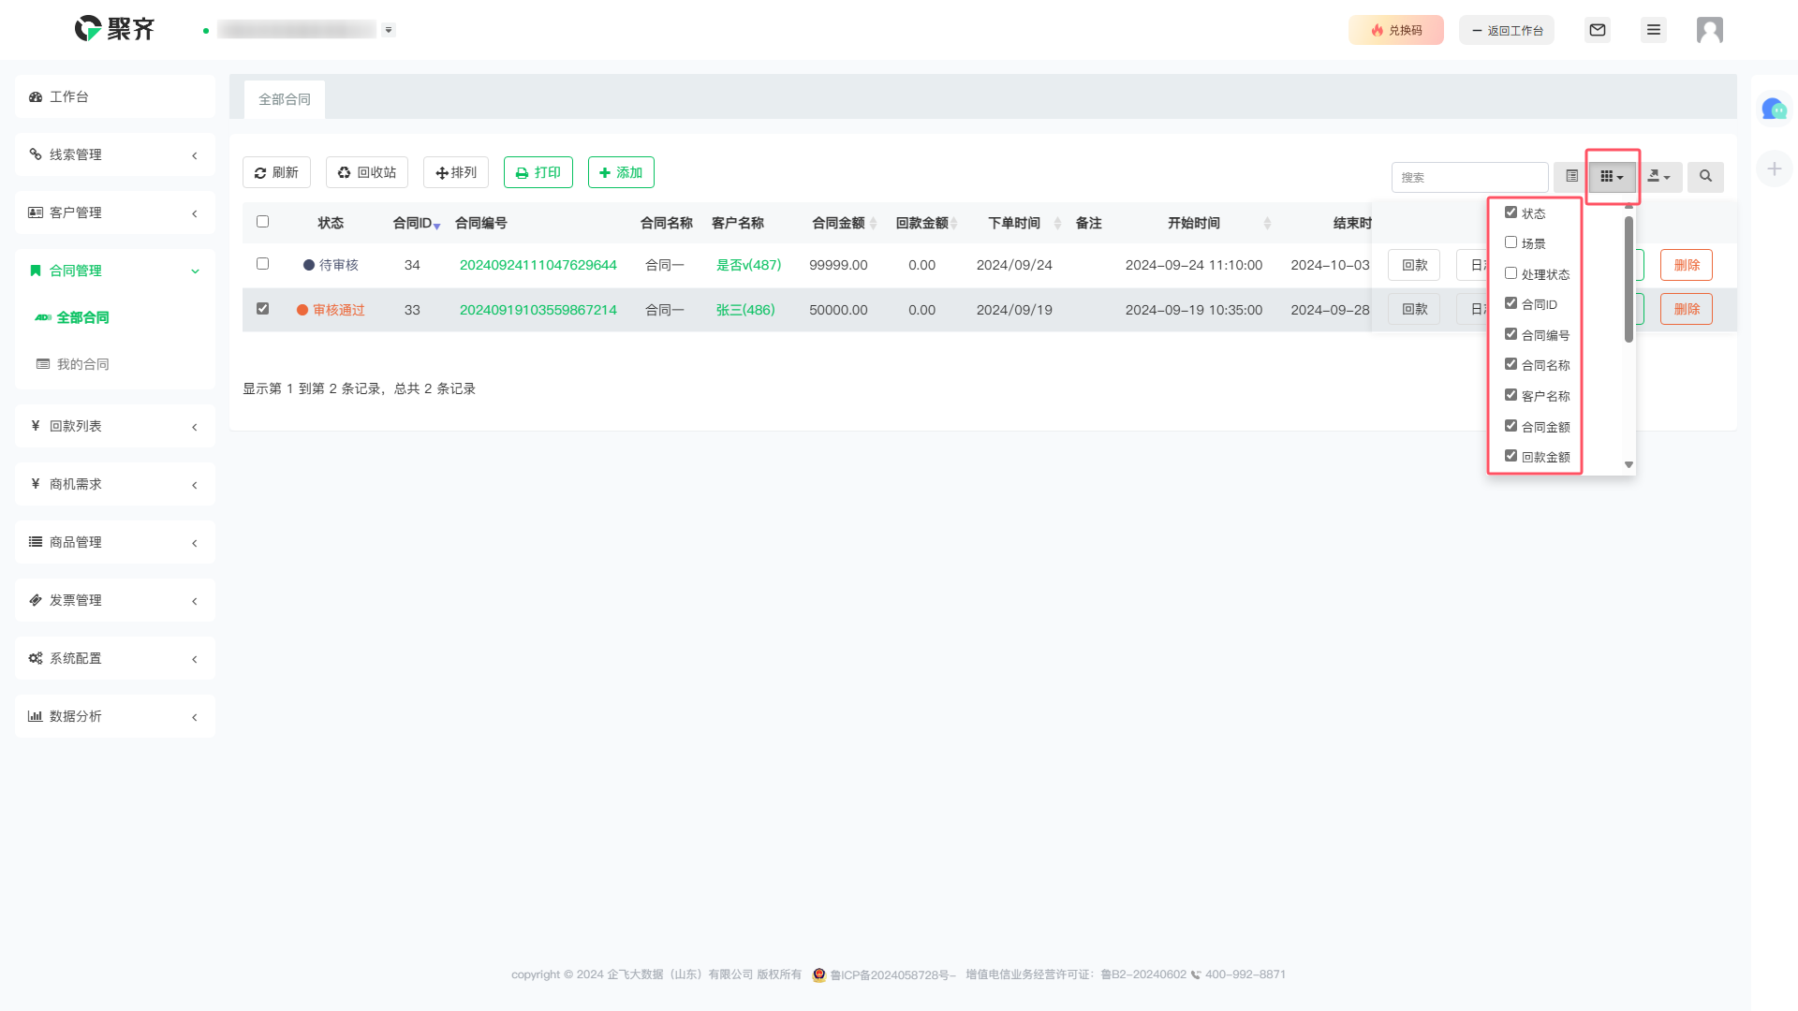Open customer 张三(486) link
The width and height of the screenshot is (1798, 1011).
click(x=745, y=310)
